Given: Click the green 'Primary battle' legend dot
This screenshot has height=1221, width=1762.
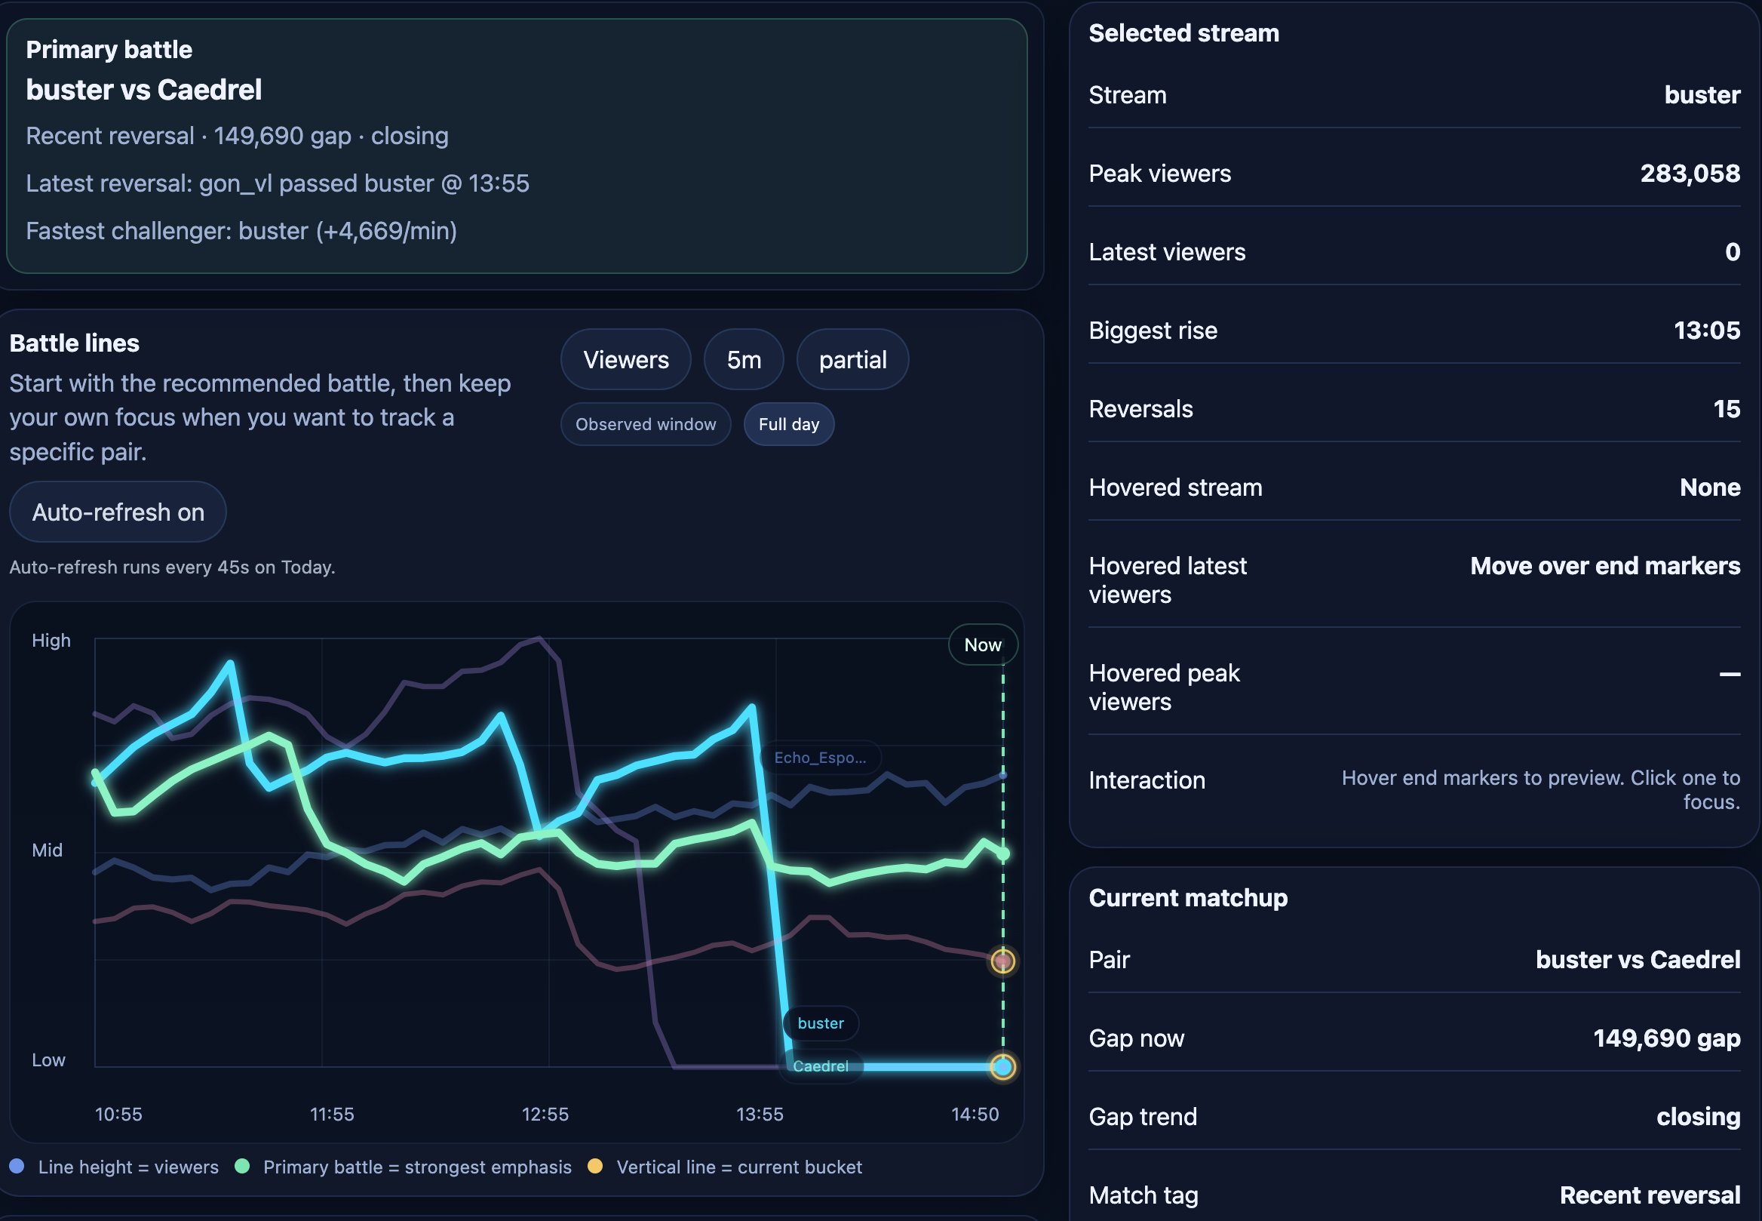Looking at the screenshot, I should coord(242,1166).
